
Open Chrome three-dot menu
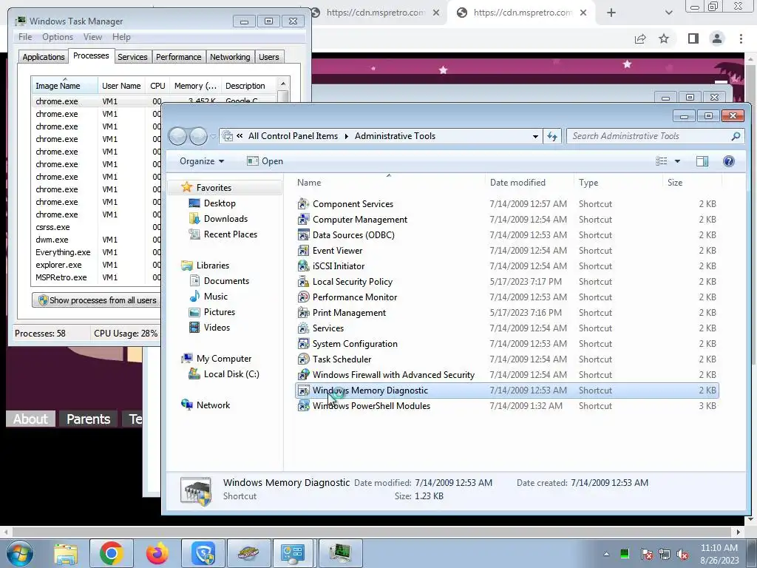coord(741,38)
